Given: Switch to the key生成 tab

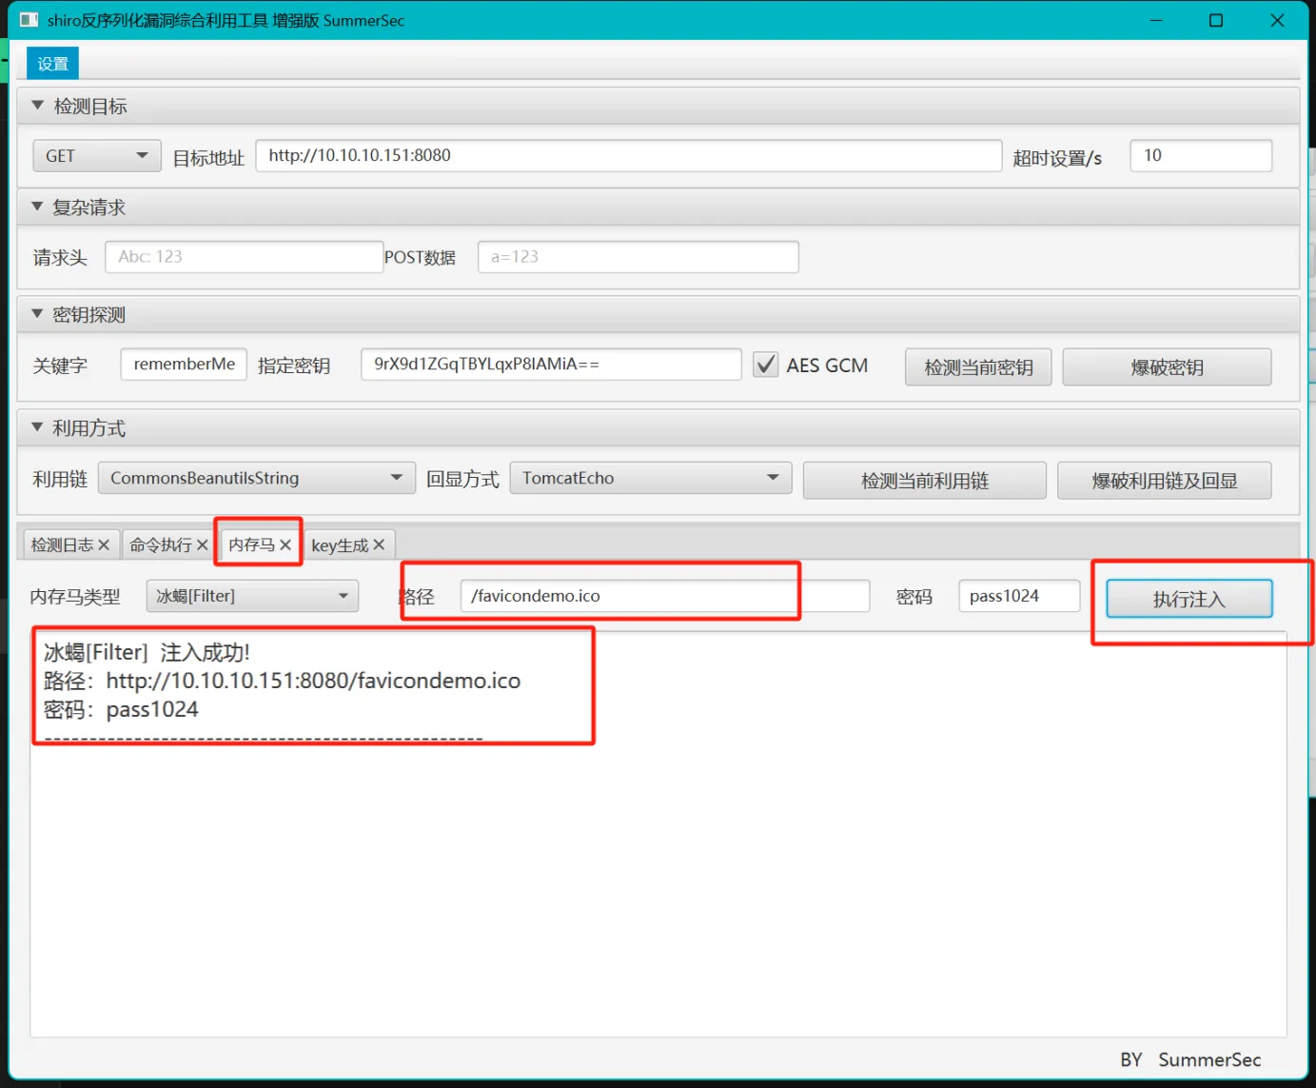Looking at the screenshot, I should [340, 544].
